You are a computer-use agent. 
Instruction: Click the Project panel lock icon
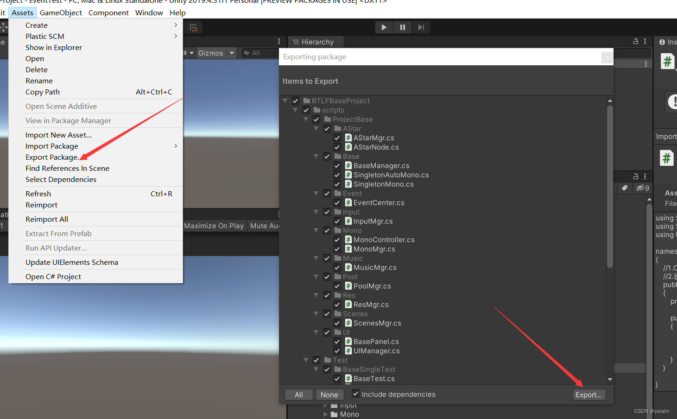(x=636, y=176)
